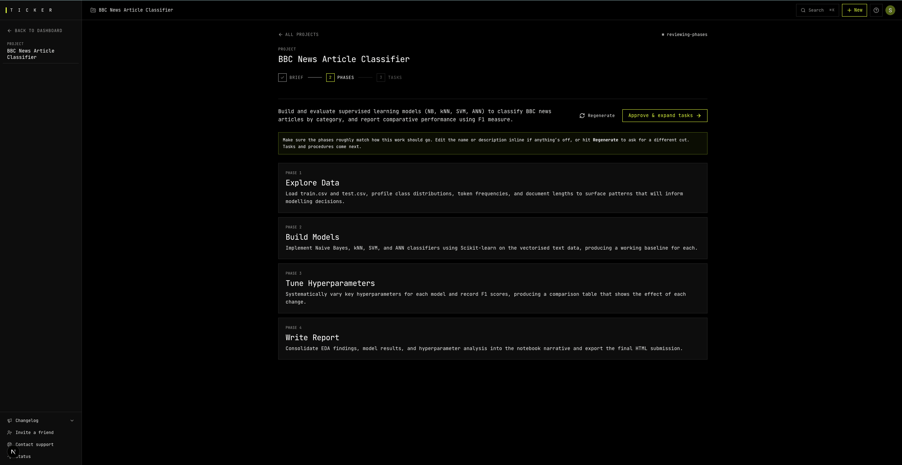This screenshot has width=902, height=465.
Task: Click the Tune Hyperparameters description text
Action: [485, 298]
